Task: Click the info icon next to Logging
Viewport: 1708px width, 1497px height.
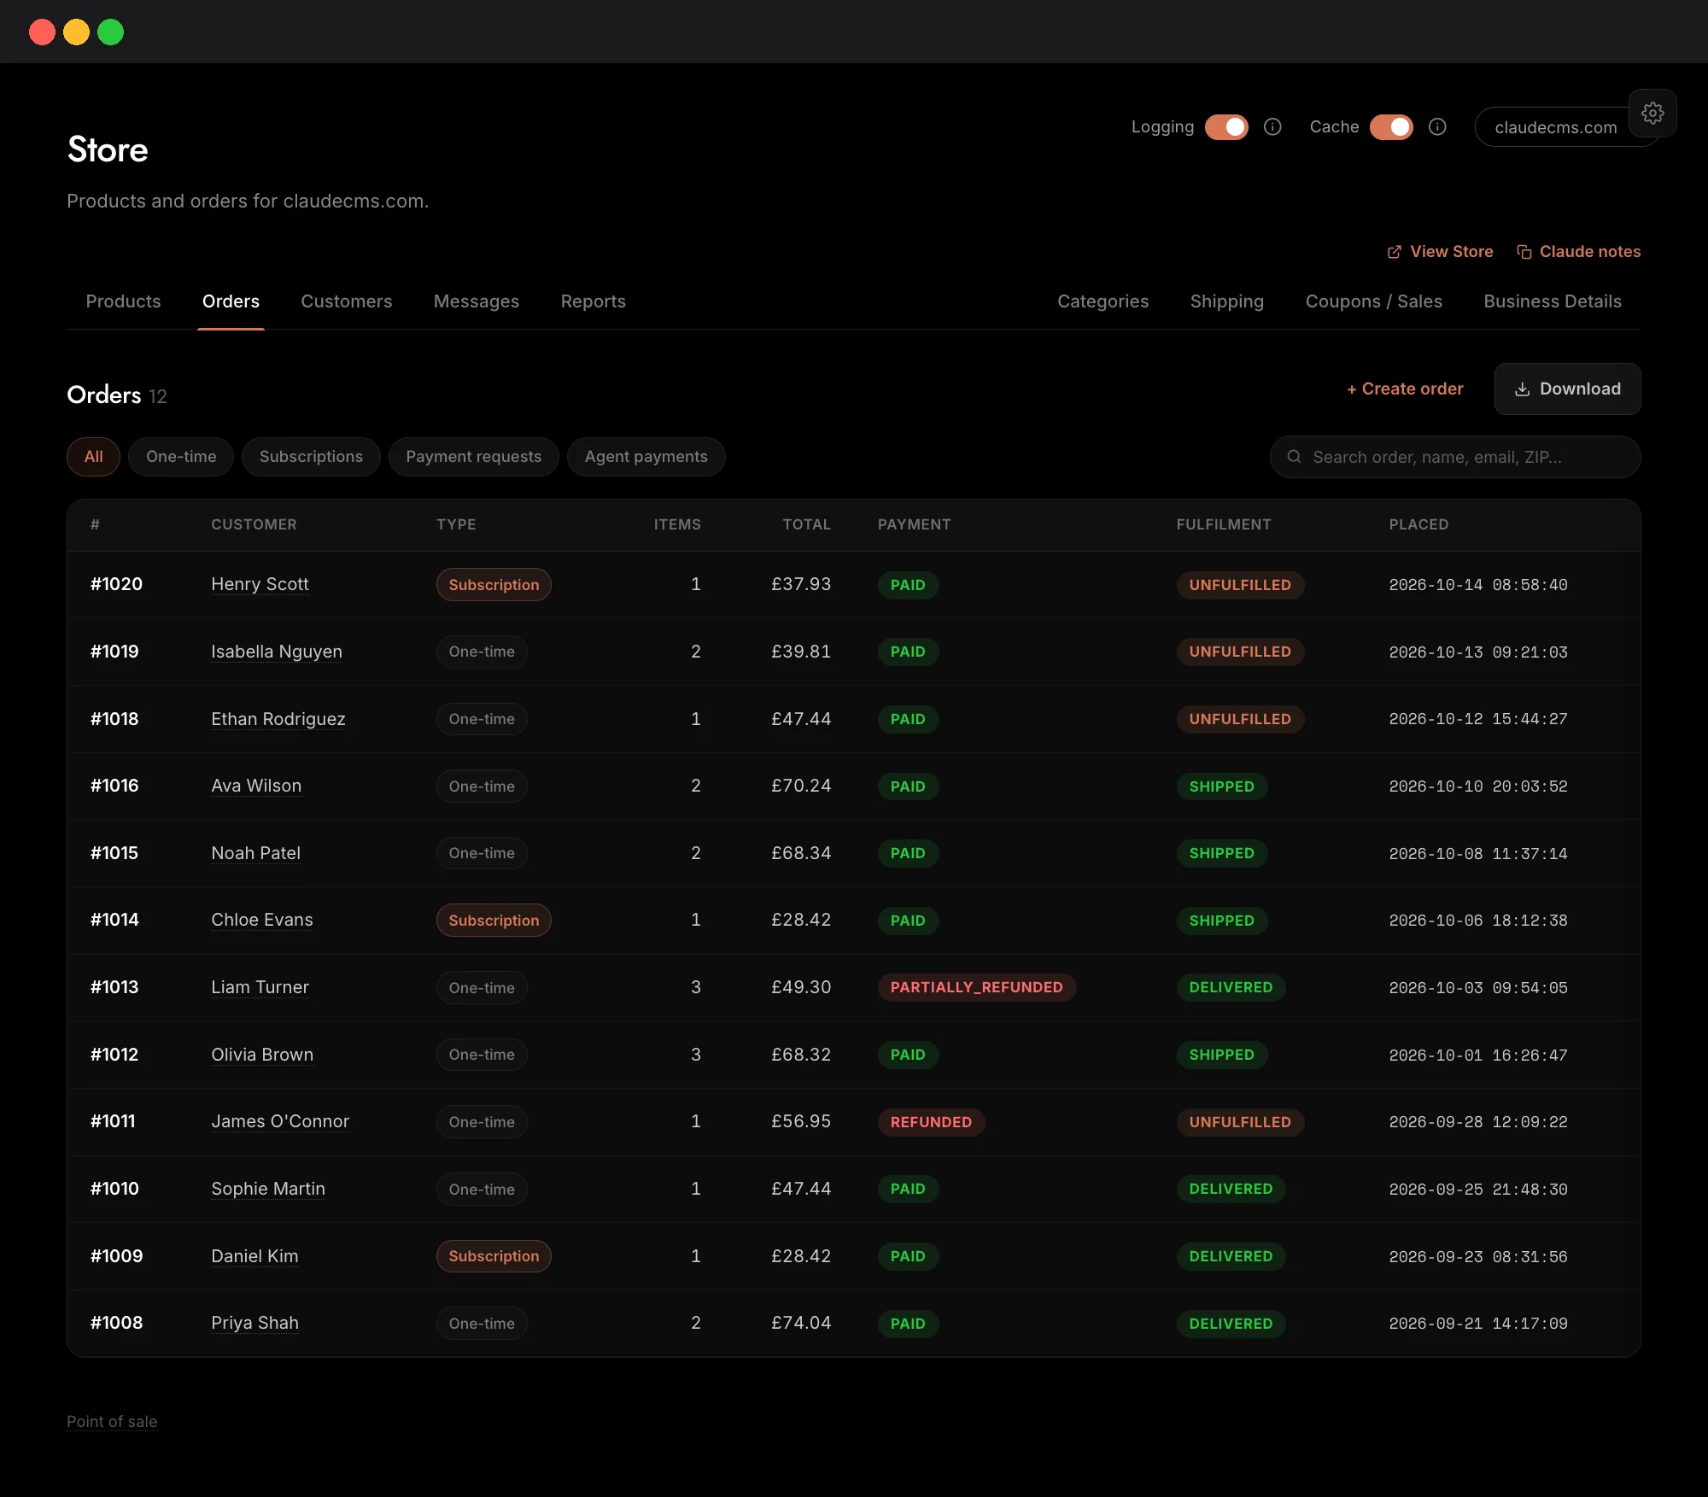Action: click(x=1272, y=126)
